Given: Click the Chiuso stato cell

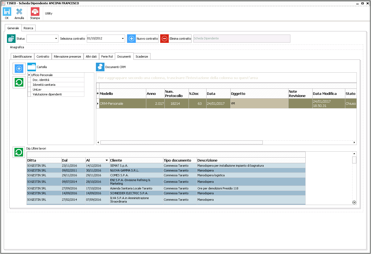Looking at the screenshot, I should [351, 103].
